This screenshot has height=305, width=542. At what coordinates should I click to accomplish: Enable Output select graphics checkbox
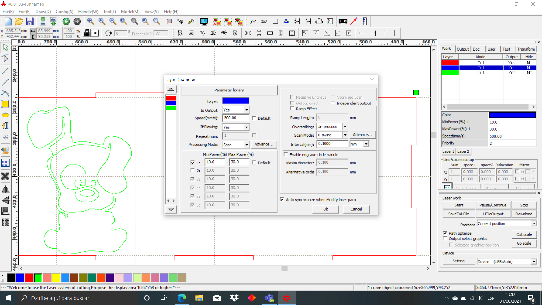[x=445, y=238]
